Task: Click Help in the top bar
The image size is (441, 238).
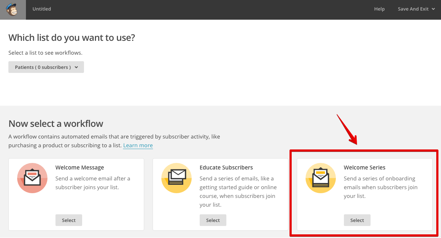Action: click(379, 9)
